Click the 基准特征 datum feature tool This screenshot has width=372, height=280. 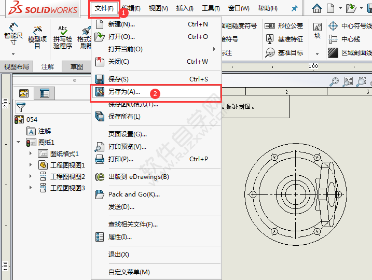(284, 39)
